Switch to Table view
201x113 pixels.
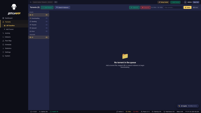(187, 8)
